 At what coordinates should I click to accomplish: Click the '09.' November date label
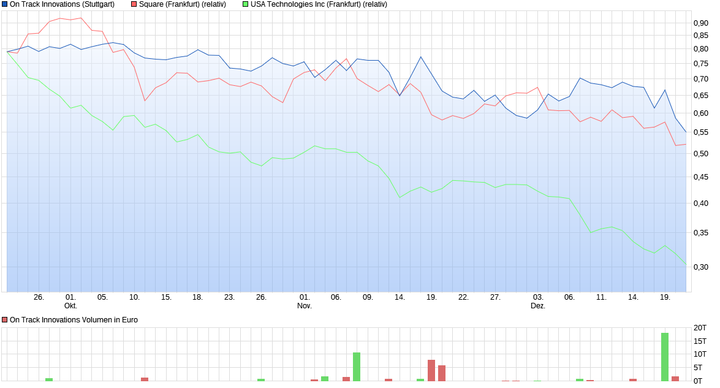pyautogui.click(x=368, y=297)
